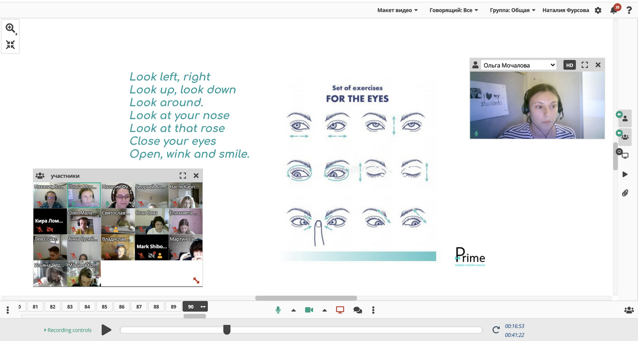This screenshot has height=341, width=638.
Task: Click the help question mark icon
Action: pos(629,10)
